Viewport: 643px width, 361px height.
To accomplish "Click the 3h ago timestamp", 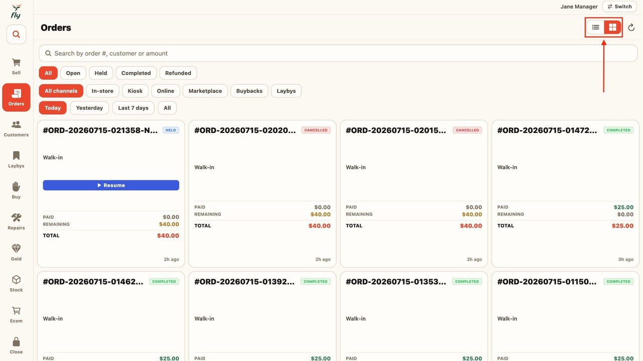I will pyautogui.click(x=625, y=260).
